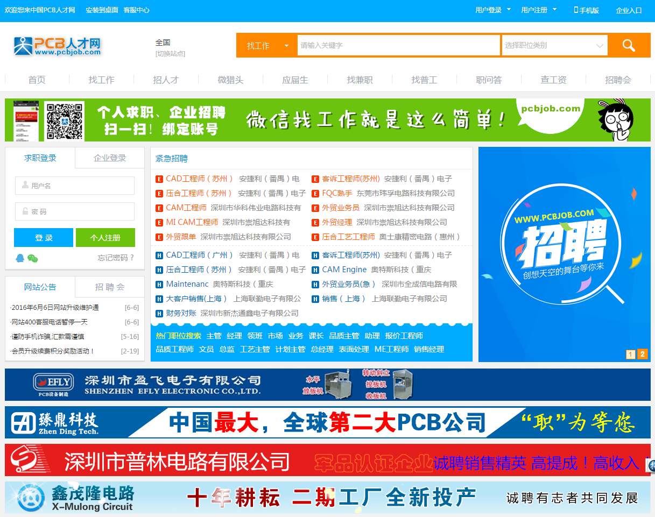Open the 压合工艺工程师 job posting

tap(348, 237)
